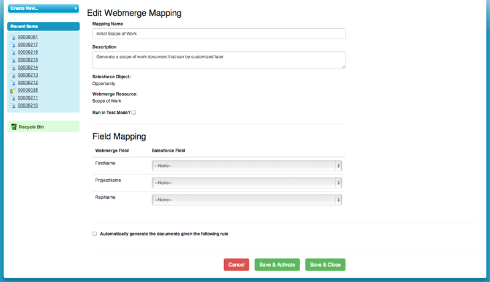Open the Recycle Bin link
The height and width of the screenshot is (282, 490).
point(31,127)
